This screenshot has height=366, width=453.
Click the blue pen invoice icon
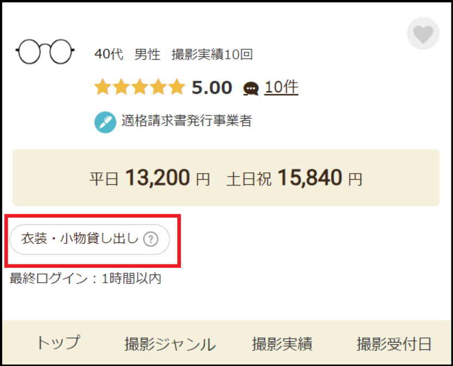105,122
